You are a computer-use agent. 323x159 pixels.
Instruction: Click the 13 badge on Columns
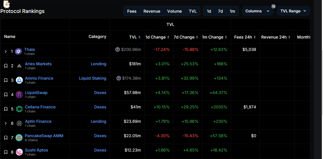click(273, 6)
